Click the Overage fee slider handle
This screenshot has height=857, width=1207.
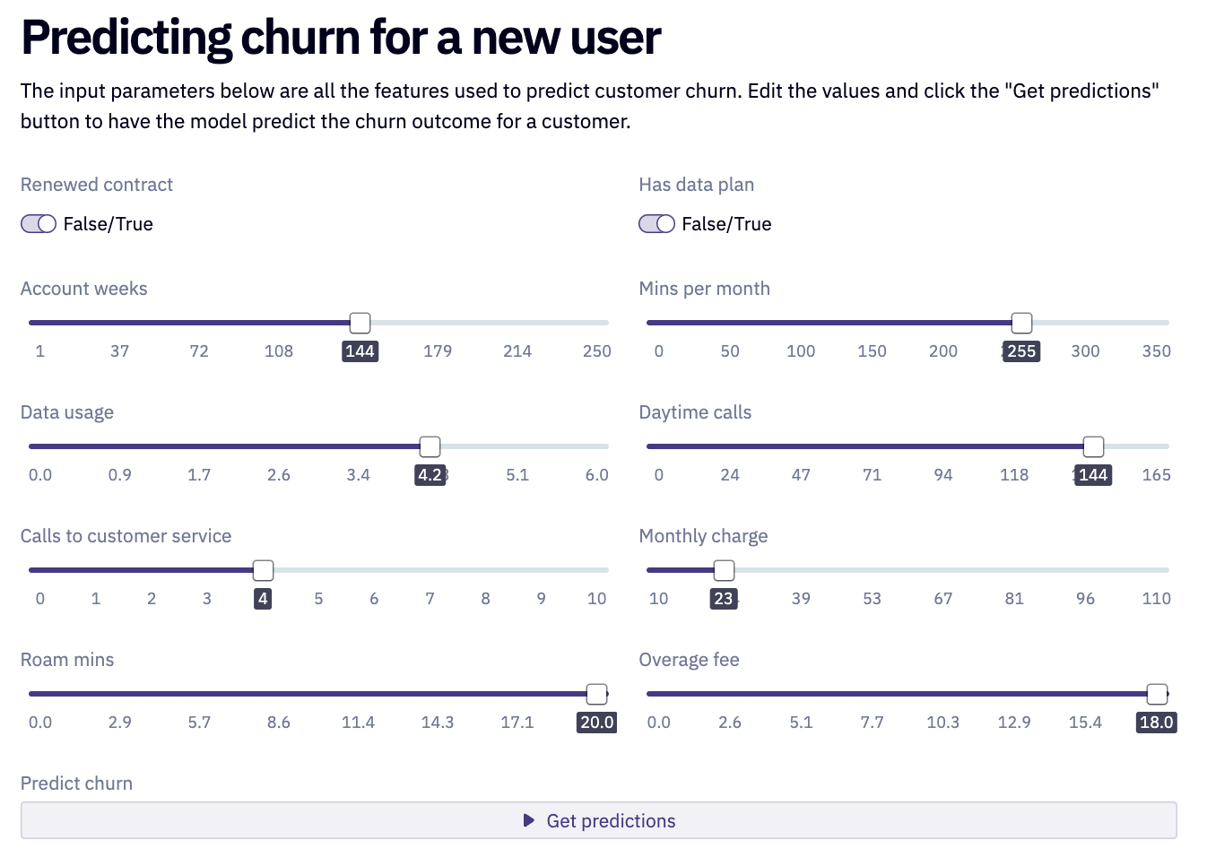pyautogui.click(x=1158, y=694)
